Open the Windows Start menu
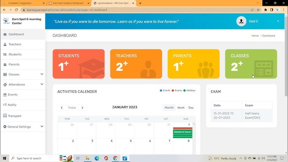The image size is (288, 162). pyautogui.click(x=4, y=158)
